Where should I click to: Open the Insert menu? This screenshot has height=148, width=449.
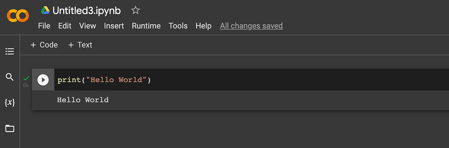pyautogui.click(x=114, y=26)
